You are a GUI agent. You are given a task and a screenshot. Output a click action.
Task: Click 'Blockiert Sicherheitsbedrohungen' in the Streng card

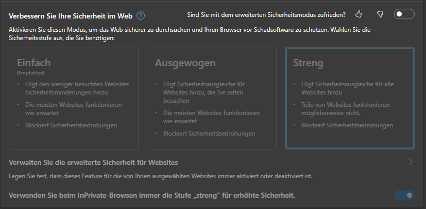(x=347, y=125)
